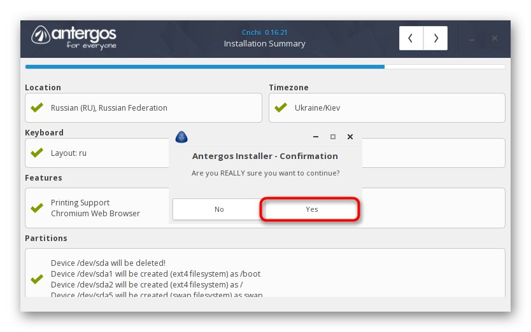
Task: Close the Cnchi installer main window
Action: pyautogui.click(x=495, y=38)
